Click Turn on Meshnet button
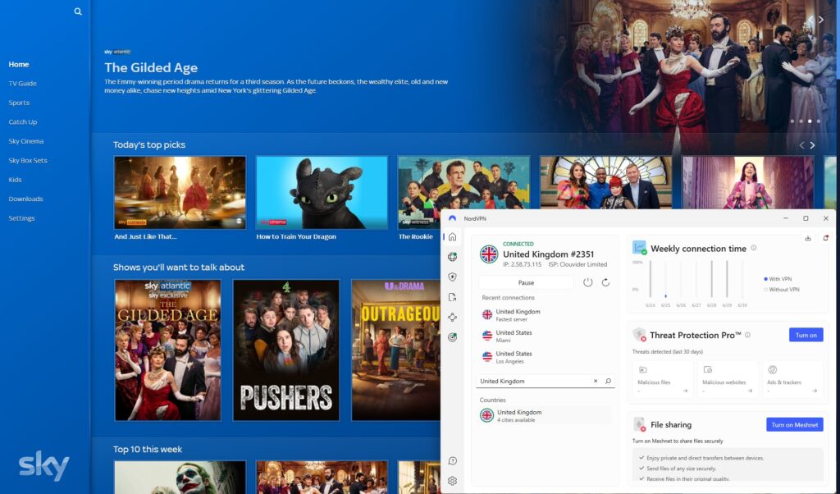The height and width of the screenshot is (494, 840). coord(794,424)
